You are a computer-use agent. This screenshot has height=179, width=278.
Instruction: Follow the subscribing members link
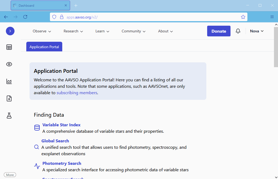click(x=77, y=93)
